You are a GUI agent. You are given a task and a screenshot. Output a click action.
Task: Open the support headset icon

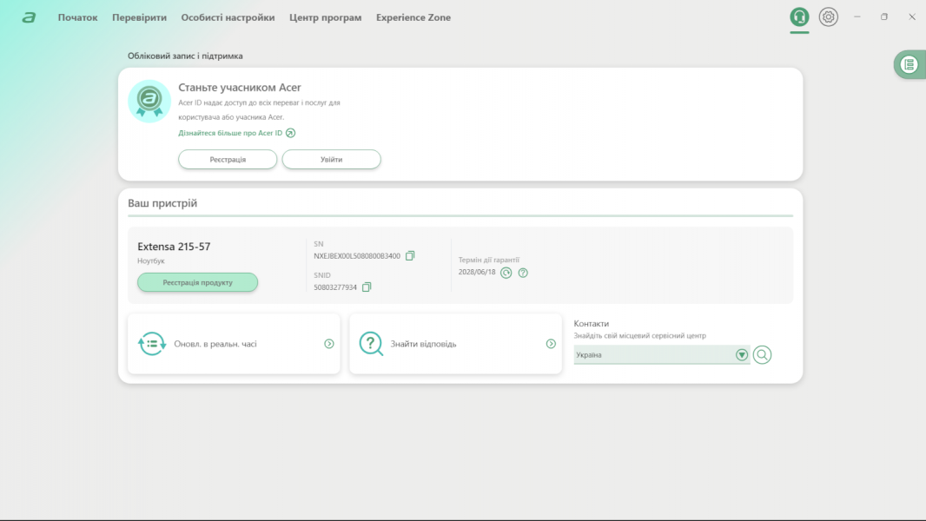tap(799, 16)
